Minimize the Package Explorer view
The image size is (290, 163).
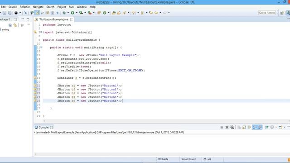[23, 19]
